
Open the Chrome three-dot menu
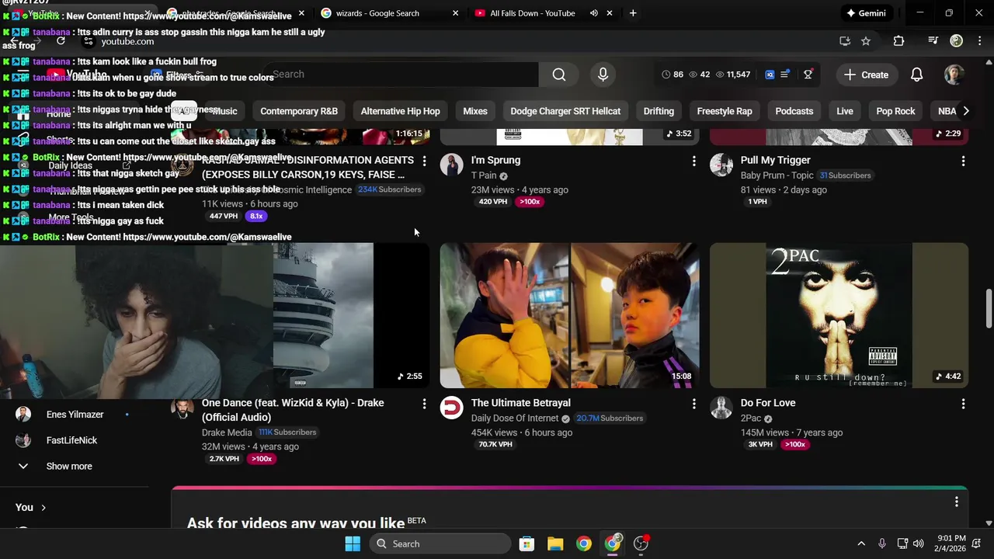[x=978, y=41]
